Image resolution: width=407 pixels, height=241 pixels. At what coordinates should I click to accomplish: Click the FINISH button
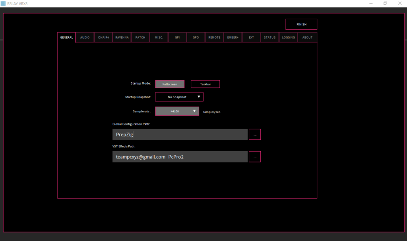point(301,24)
